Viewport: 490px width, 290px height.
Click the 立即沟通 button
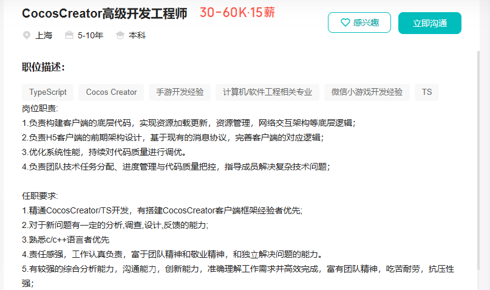[430, 23]
